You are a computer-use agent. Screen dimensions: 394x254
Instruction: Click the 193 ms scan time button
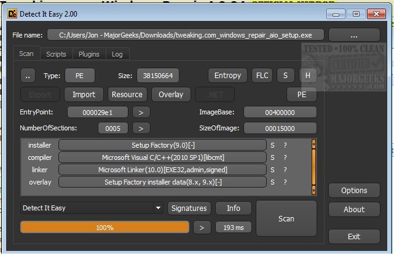pos(234,228)
